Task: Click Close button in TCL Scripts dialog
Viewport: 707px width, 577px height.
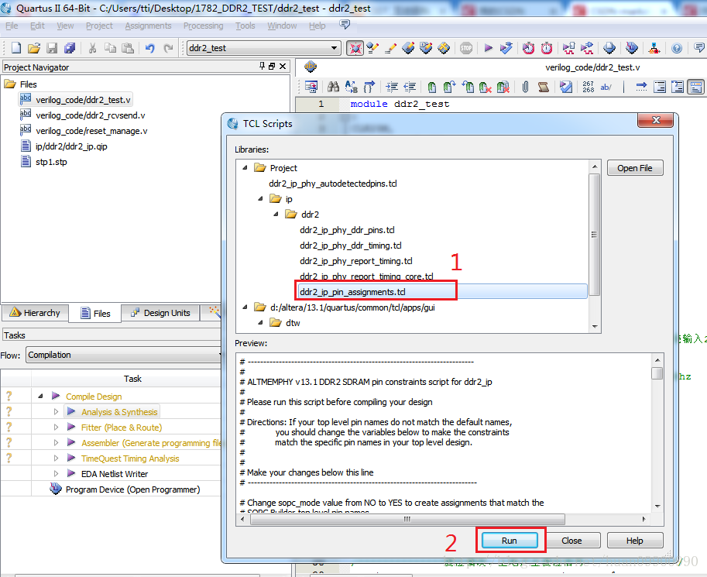Action: [x=571, y=541]
